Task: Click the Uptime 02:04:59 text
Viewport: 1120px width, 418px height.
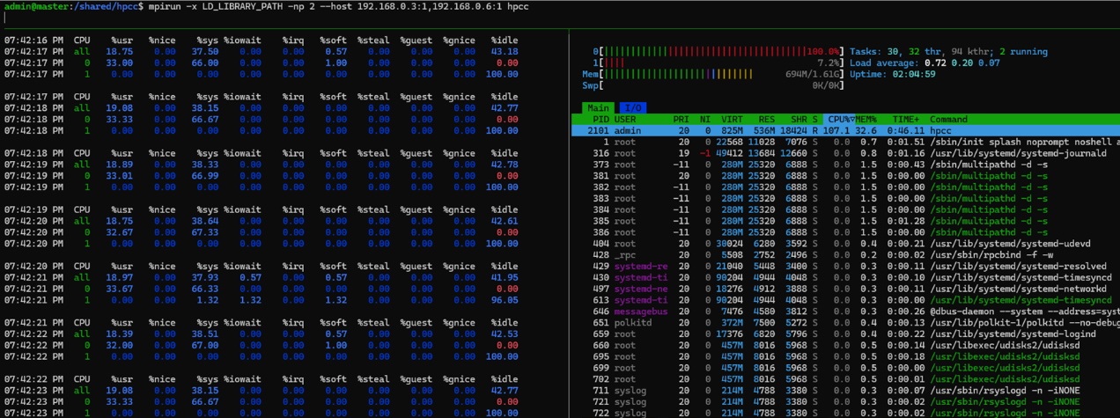Action: coord(893,75)
